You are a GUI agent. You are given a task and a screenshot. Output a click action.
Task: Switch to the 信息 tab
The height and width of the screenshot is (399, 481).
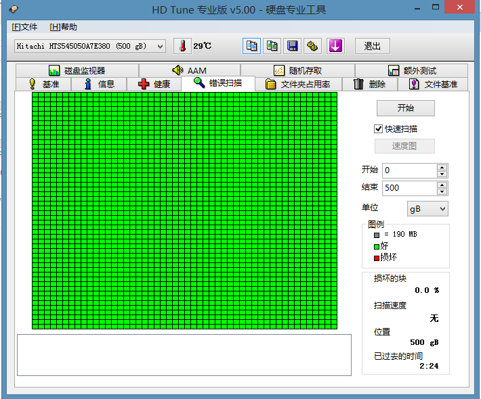(99, 85)
